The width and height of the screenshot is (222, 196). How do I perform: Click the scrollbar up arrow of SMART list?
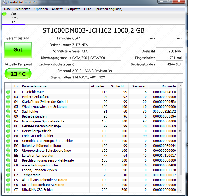(180, 85)
